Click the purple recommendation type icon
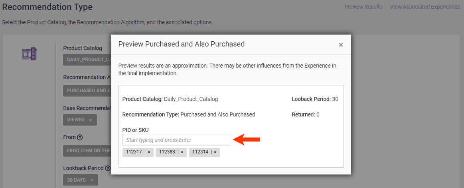464x188 pixels. click(29, 54)
